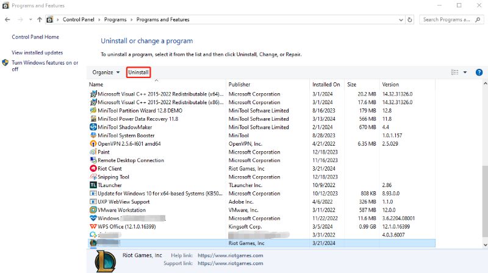Select WPS Office (12.1.0.16399) entry

(127, 227)
